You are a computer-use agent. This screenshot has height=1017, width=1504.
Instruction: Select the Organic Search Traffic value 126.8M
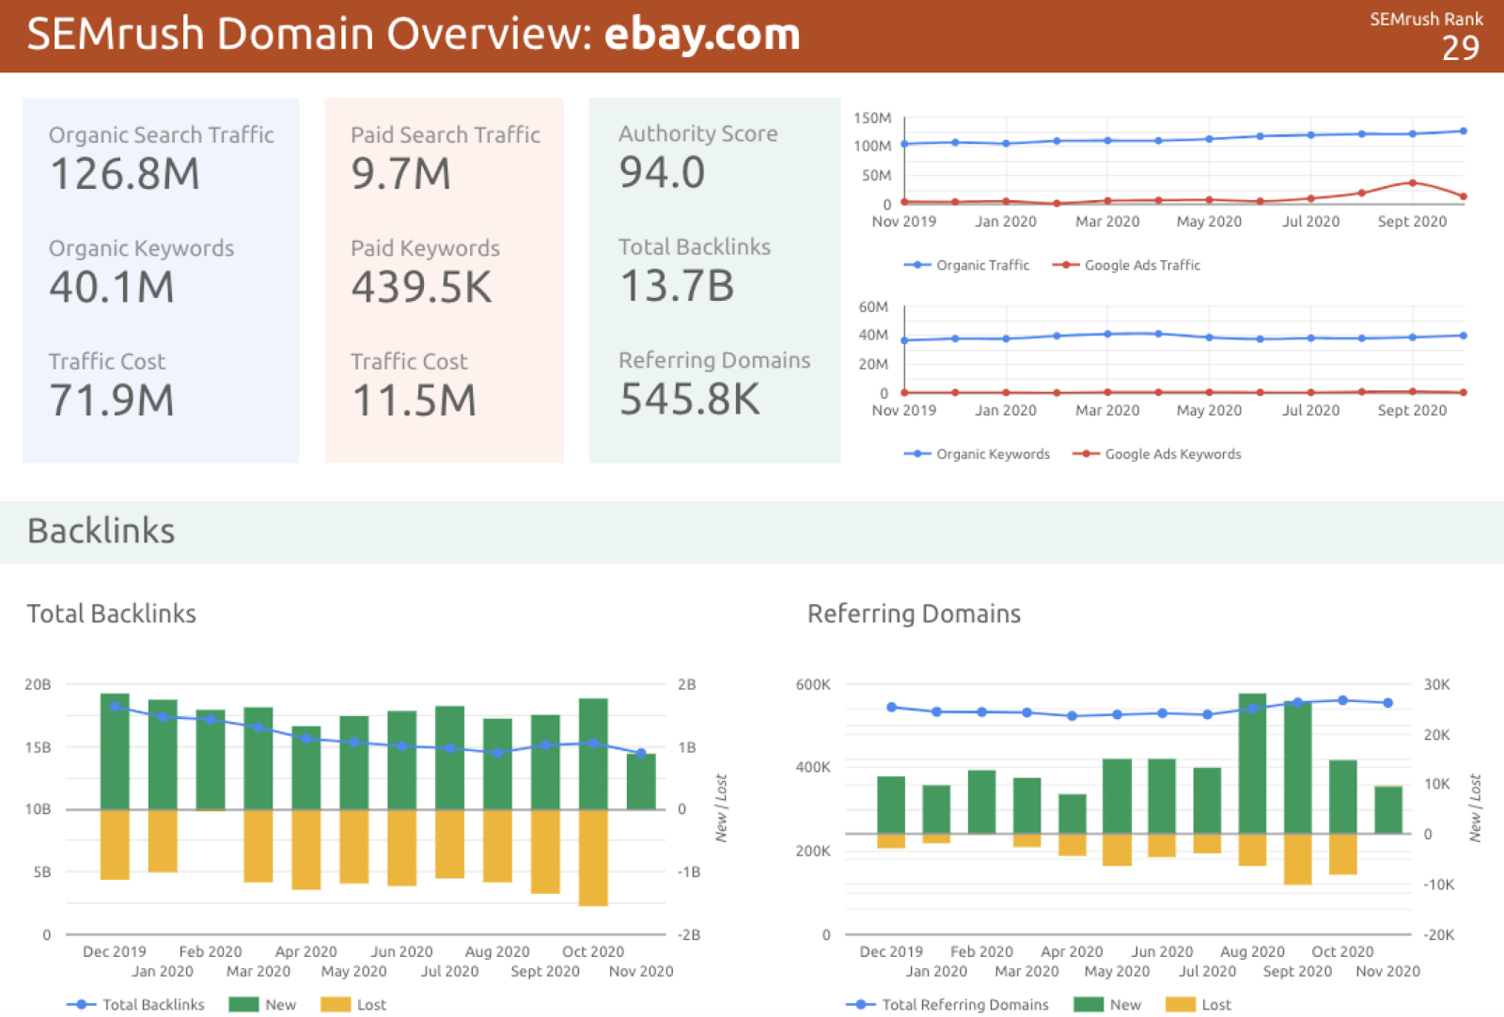125,174
